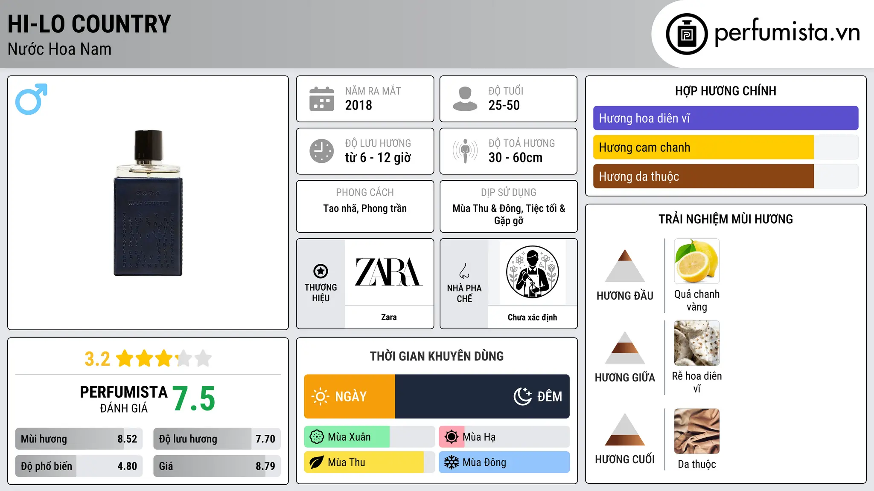This screenshot has width=874, height=491.
Task: Click the yellow Hương cam chanh bar
Action: point(725,147)
